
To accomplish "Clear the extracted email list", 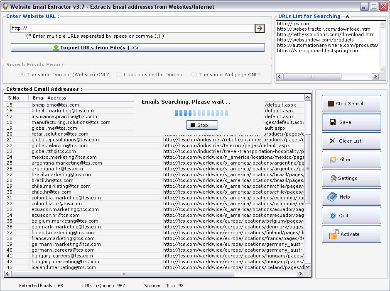I will [x=351, y=141].
